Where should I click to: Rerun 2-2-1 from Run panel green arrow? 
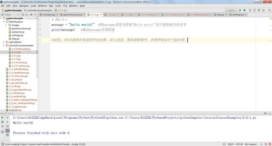2,118
